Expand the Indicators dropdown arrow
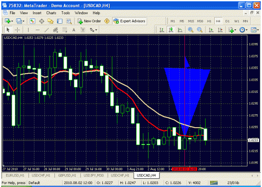Image resolution: width=262 pixels, height=187 pixels. tap(235, 30)
